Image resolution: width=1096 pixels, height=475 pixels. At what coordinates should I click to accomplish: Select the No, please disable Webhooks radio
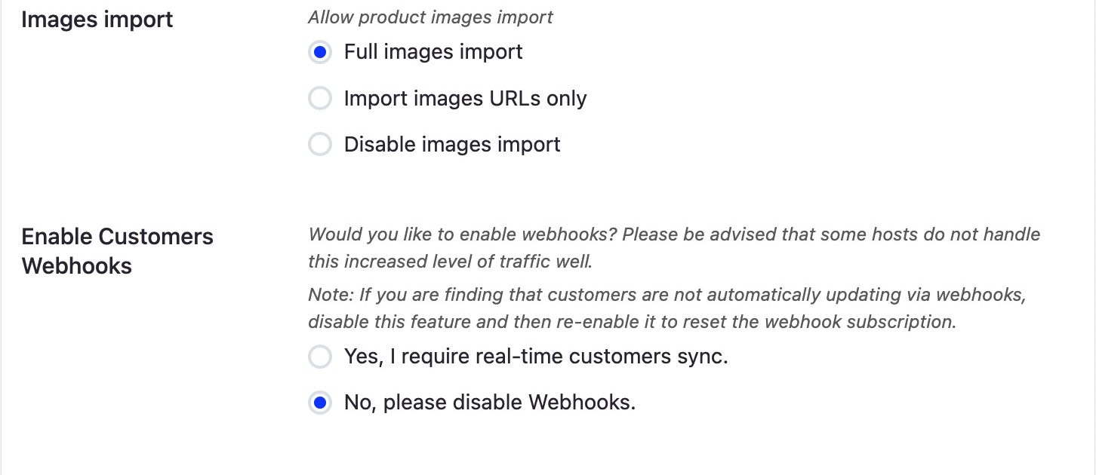(320, 403)
